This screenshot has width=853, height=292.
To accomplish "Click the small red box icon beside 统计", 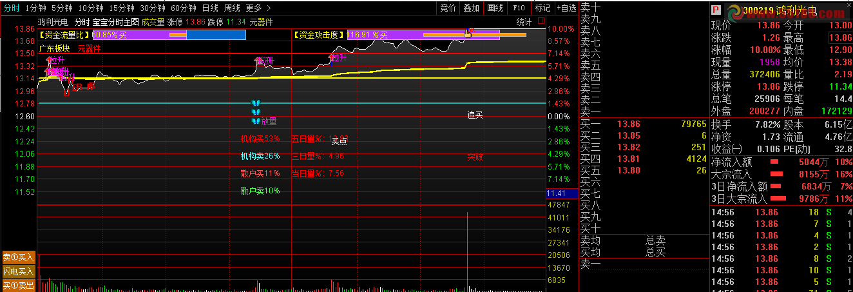I will pyautogui.click(x=540, y=22).
